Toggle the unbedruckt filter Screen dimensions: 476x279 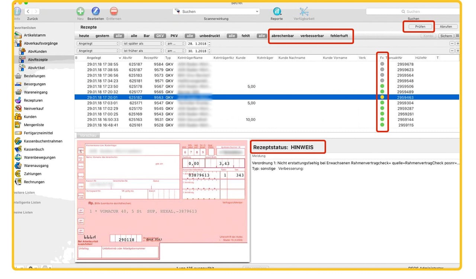pyautogui.click(x=210, y=36)
